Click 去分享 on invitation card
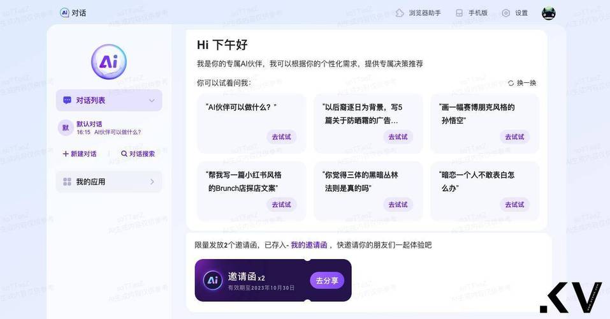Viewport: 610px width, 319px height. point(327,281)
